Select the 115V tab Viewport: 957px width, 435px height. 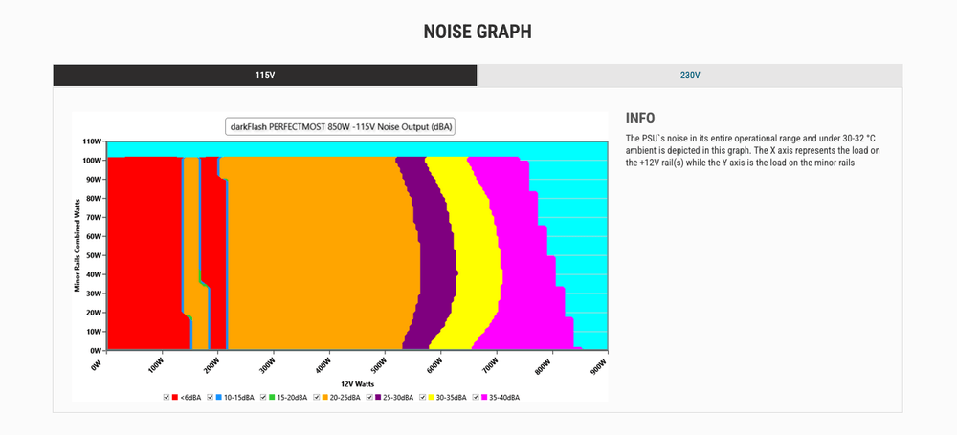264,76
